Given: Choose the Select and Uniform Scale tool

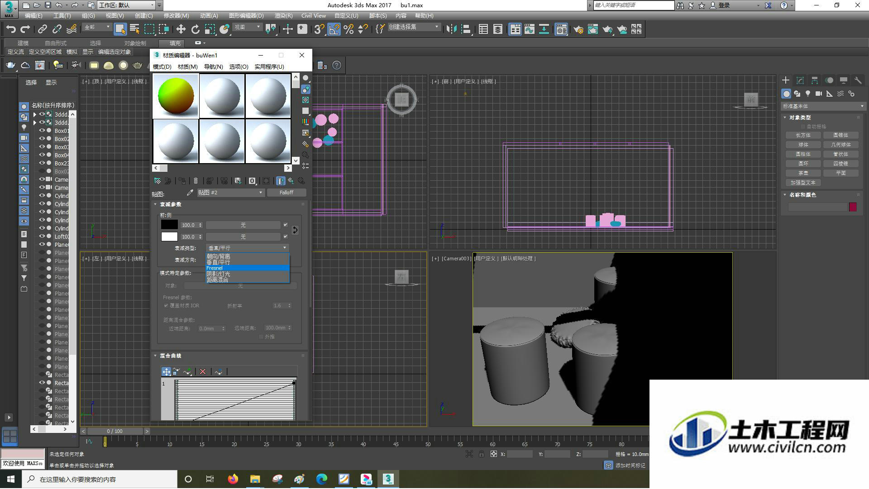Looking at the screenshot, I should [210, 29].
